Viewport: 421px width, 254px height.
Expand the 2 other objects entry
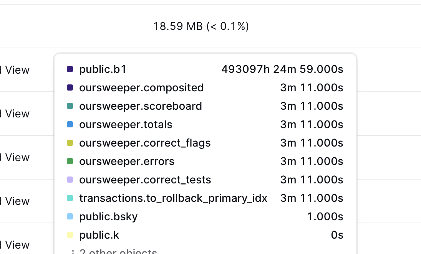click(117, 251)
